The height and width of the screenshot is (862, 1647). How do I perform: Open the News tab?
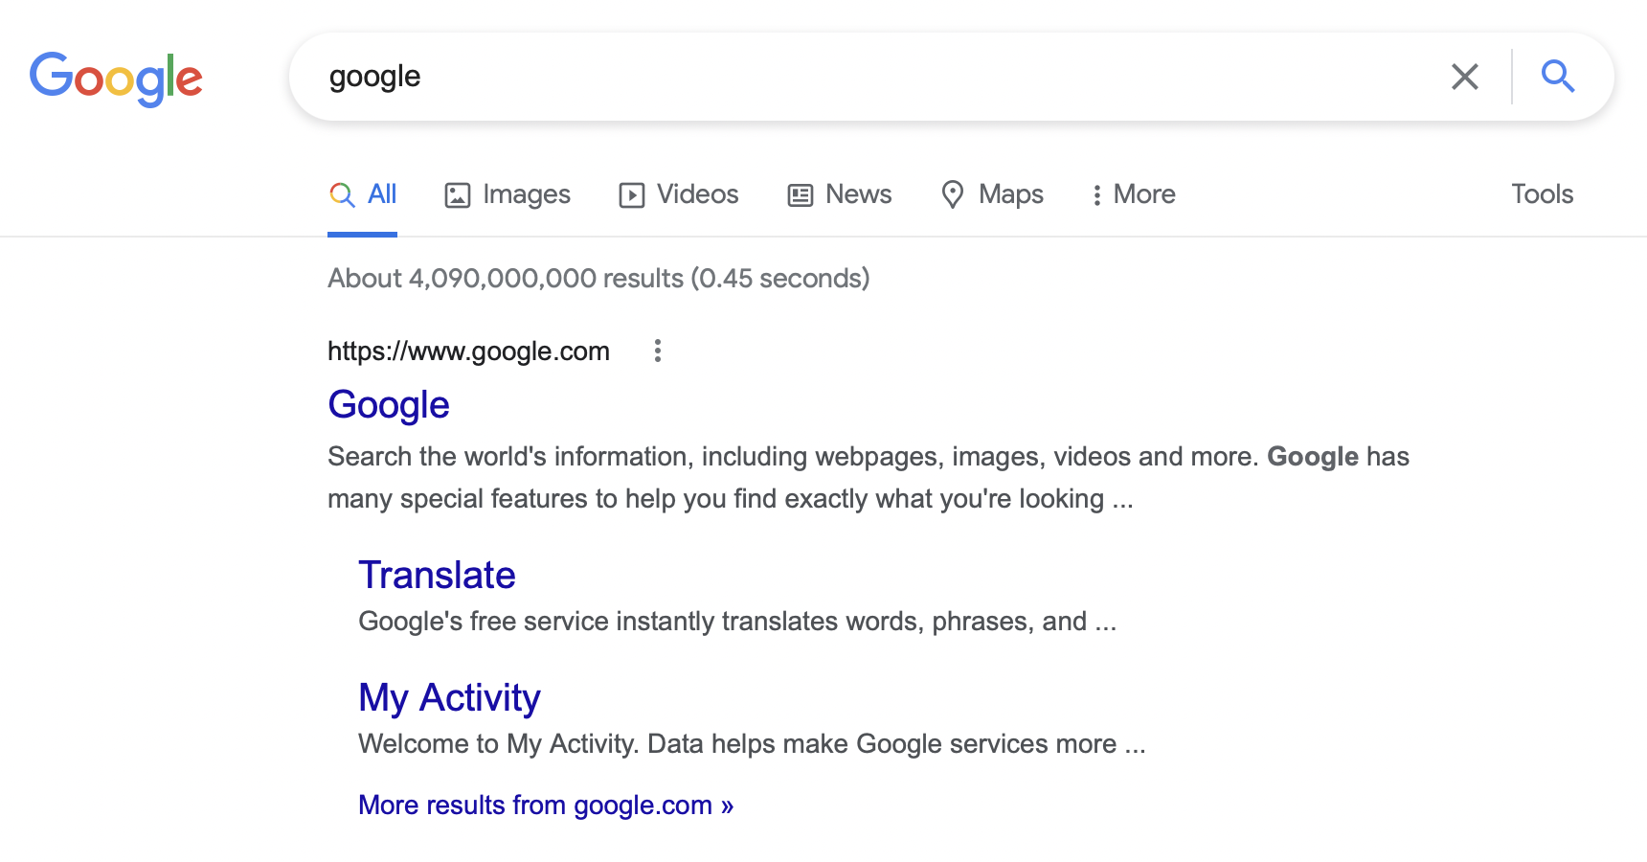[840, 194]
